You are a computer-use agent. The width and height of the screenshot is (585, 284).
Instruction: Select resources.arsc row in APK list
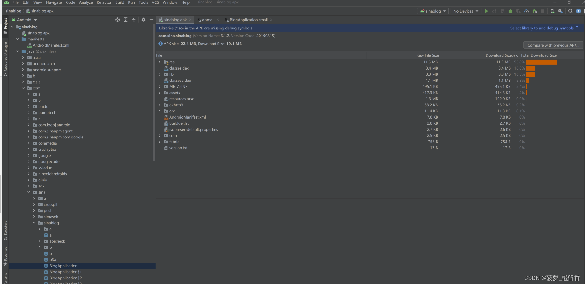[370, 99]
